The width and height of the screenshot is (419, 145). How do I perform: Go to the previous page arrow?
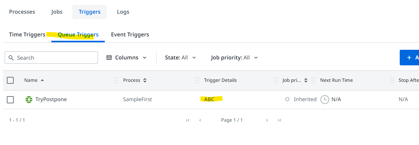point(200,120)
